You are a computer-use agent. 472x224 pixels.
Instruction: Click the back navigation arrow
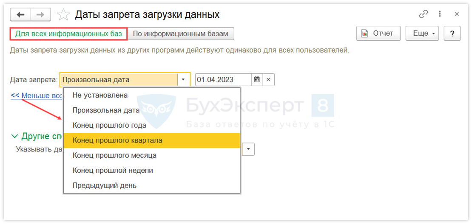pyautogui.click(x=20, y=15)
